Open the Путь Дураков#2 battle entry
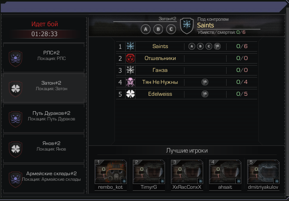 pos(44,118)
